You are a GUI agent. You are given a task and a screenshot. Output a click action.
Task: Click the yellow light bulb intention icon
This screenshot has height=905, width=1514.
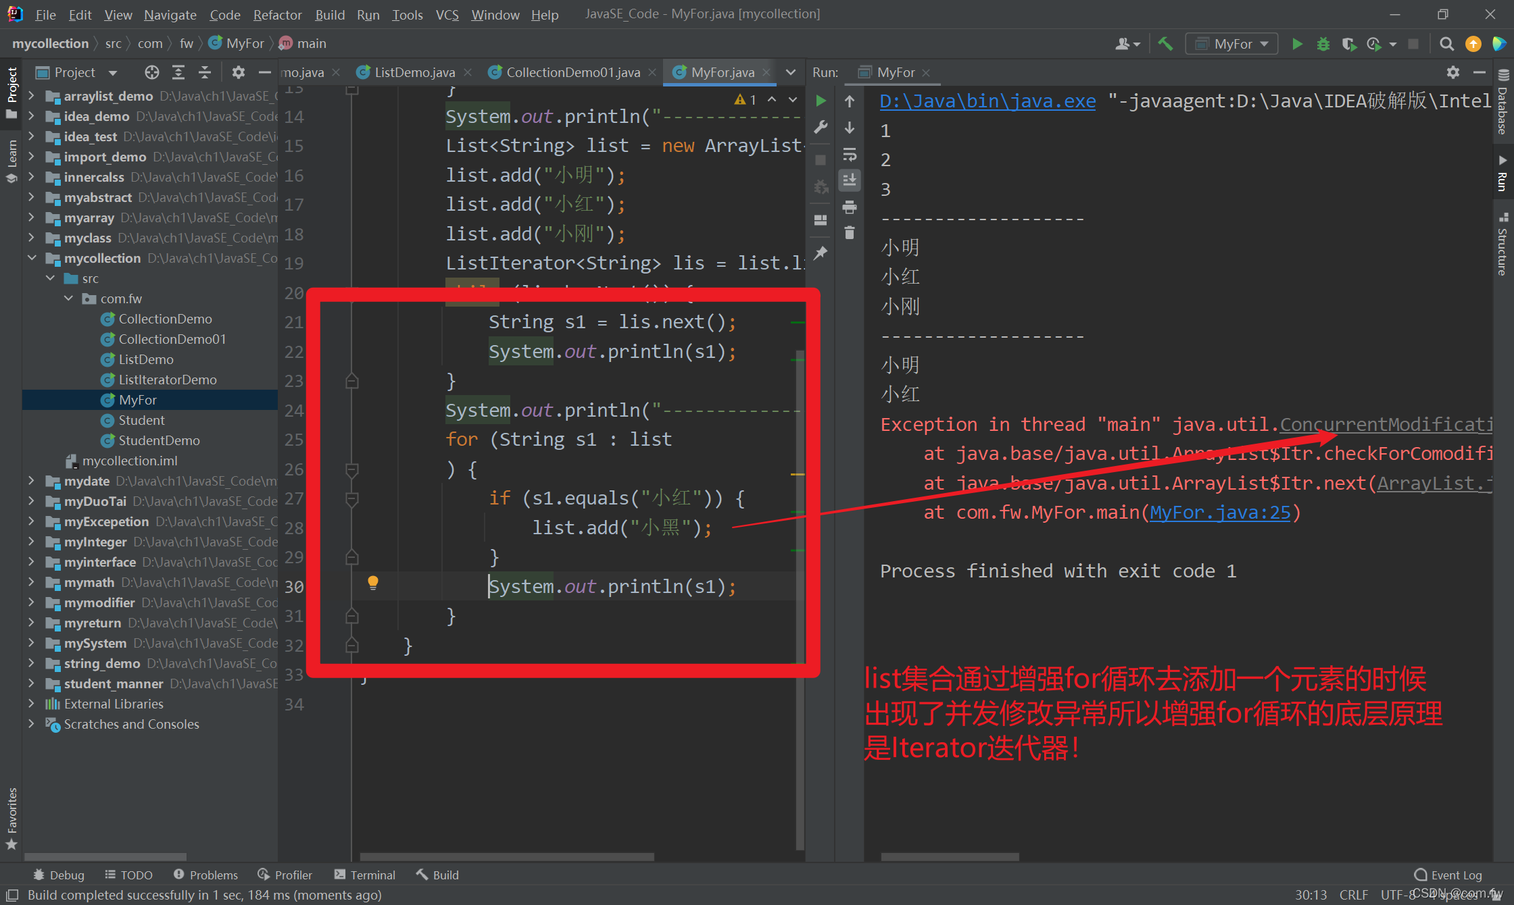click(372, 582)
